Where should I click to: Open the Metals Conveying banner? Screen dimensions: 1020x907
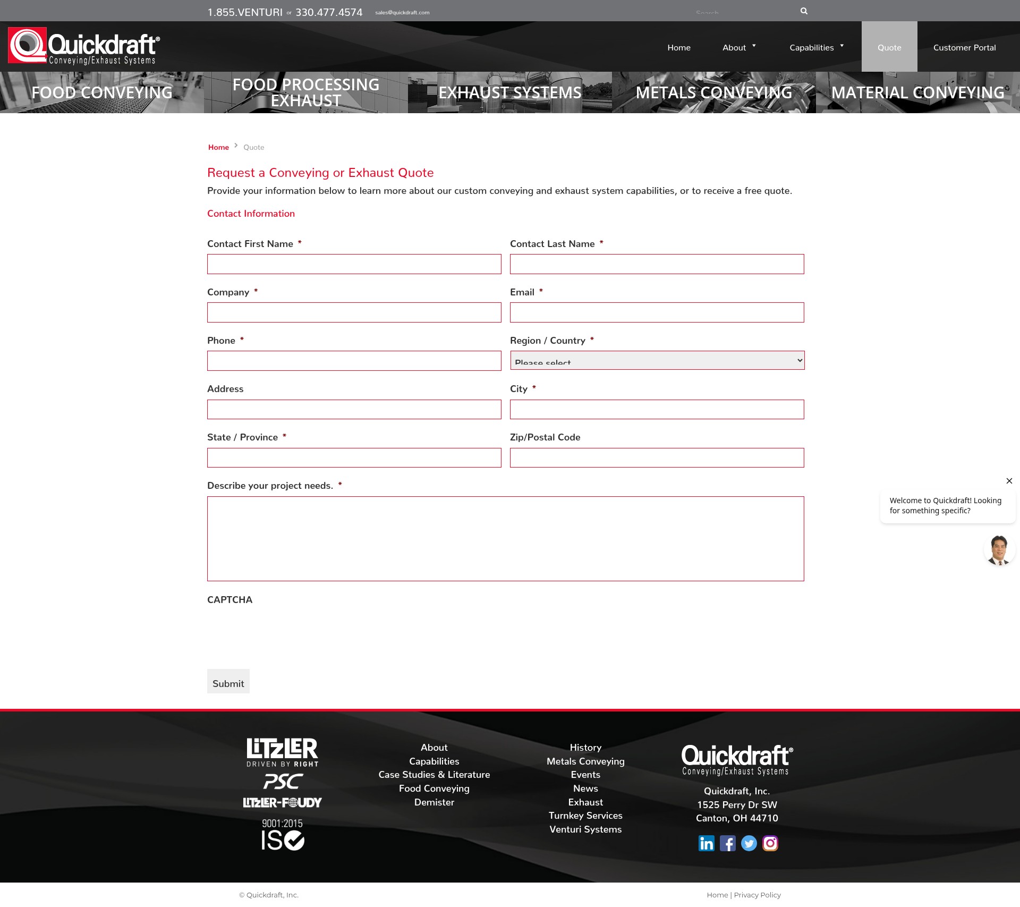(x=714, y=92)
